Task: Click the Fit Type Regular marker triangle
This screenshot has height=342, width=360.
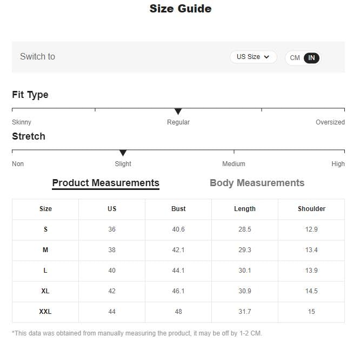Action: [x=178, y=111]
